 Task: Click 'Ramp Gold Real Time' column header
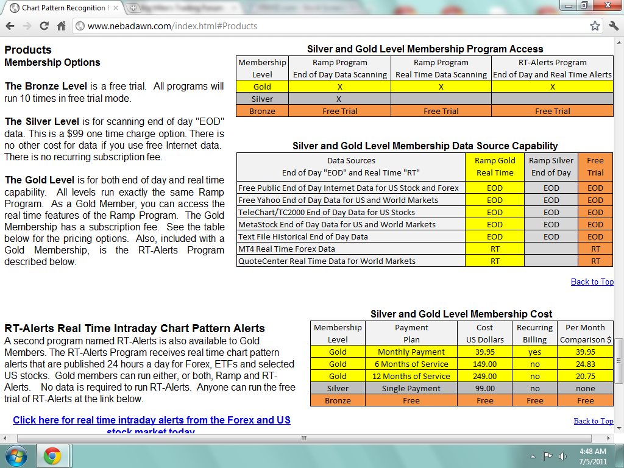(495, 167)
